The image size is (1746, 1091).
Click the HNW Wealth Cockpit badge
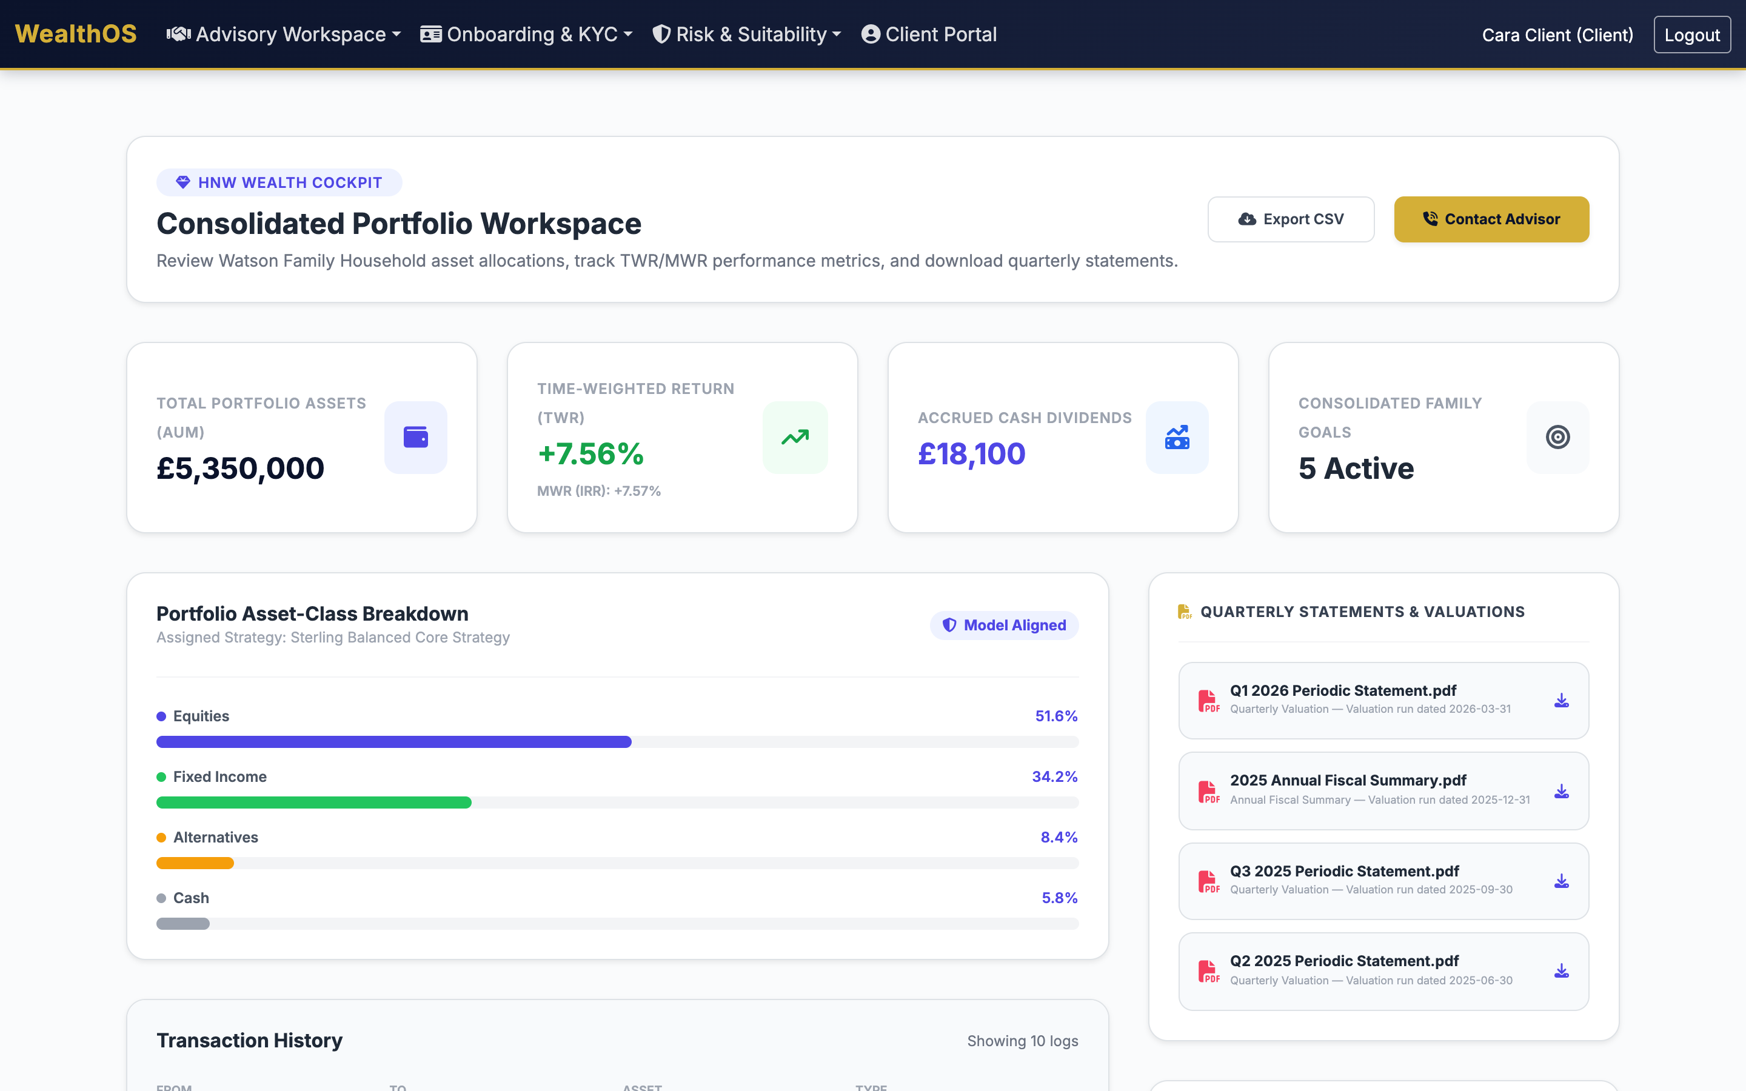pyautogui.click(x=279, y=182)
